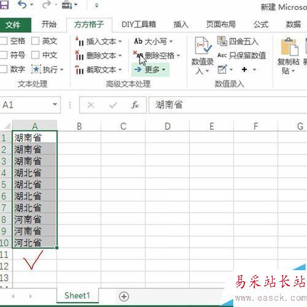Screen dimensions: 307x307
Task: Click the plus sign icon in 数值录入 group
Action: point(244,69)
